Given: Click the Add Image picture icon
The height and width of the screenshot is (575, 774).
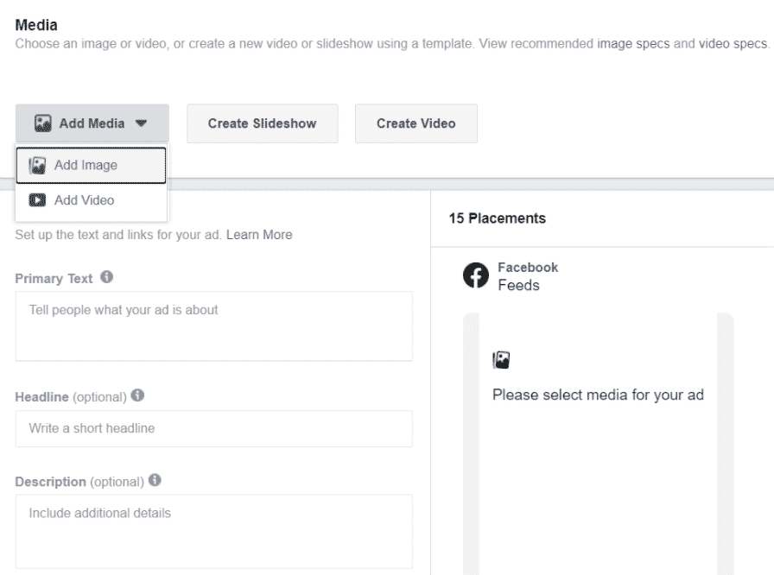Looking at the screenshot, I should click(37, 166).
